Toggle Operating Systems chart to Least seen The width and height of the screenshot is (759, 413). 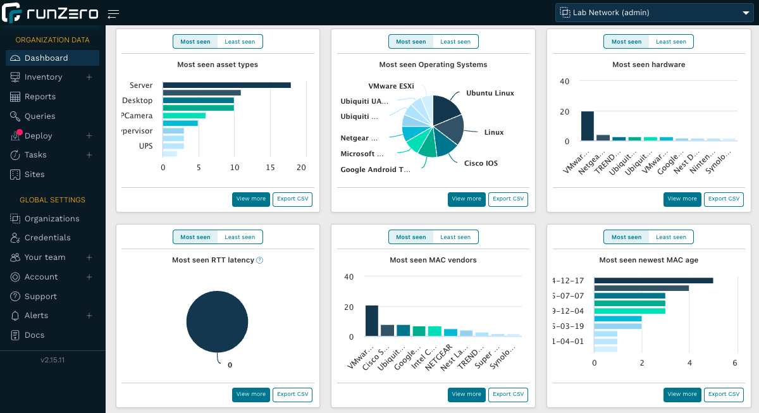[x=455, y=42]
